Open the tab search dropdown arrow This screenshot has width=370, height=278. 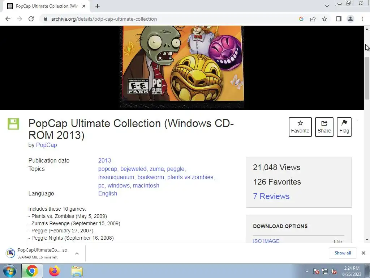pos(327,6)
